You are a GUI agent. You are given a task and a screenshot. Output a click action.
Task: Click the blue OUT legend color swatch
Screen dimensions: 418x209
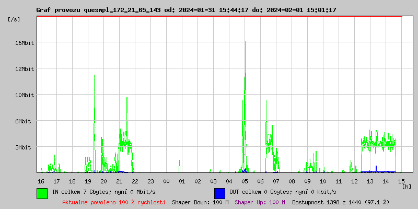click(219, 193)
